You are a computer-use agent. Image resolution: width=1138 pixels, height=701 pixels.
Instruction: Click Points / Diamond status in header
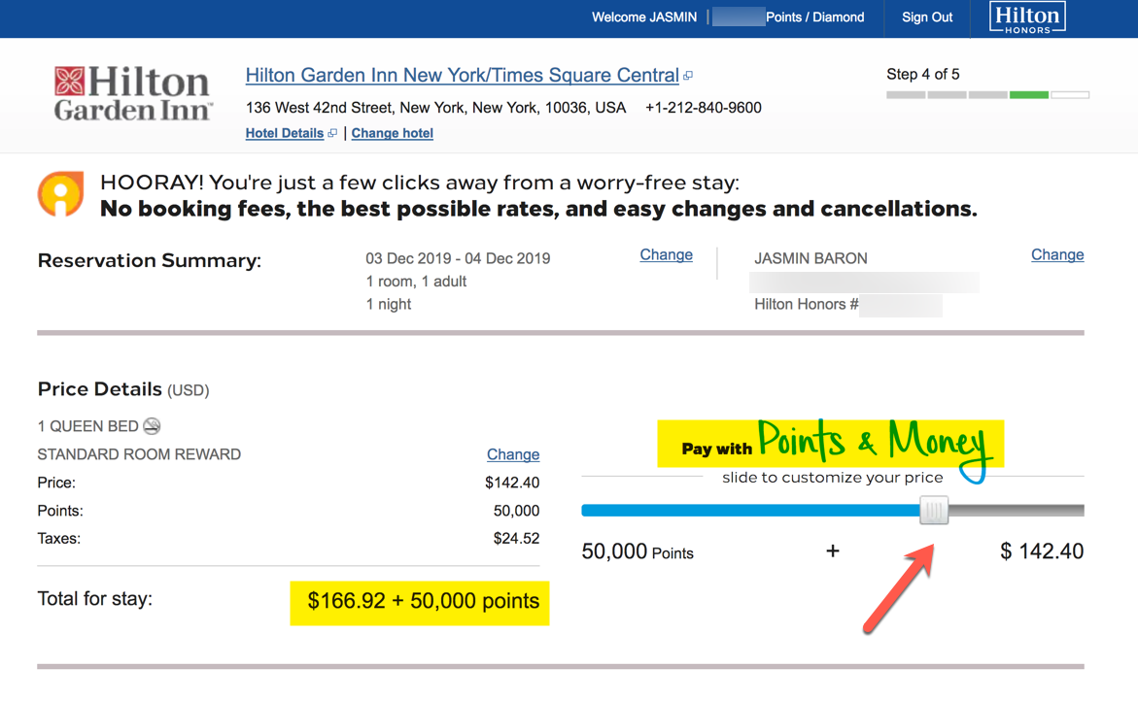tap(814, 17)
